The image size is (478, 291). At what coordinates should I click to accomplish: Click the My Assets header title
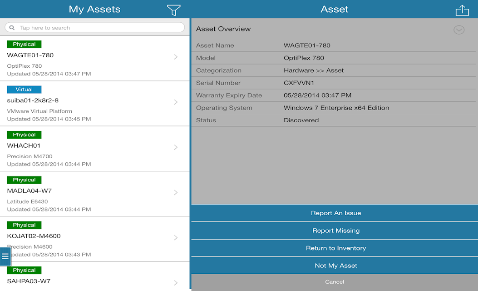(94, 10)
